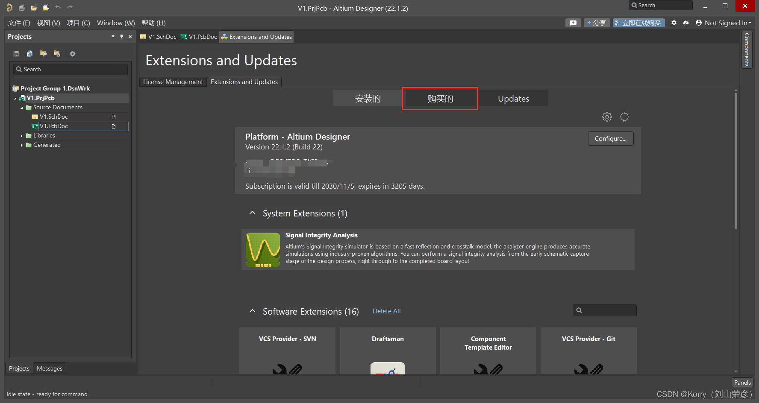Click the Save All documents toolbar icon
Image resolution: width=759 pixels, height=403 pixels.
click(22, 7)
